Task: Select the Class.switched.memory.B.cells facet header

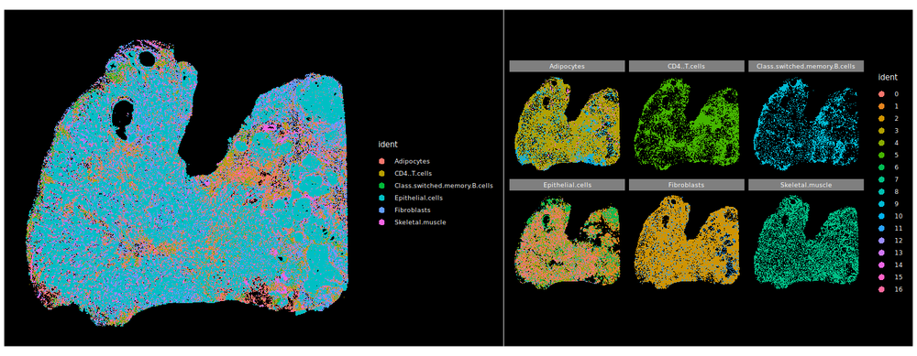Action: point(806,66)
